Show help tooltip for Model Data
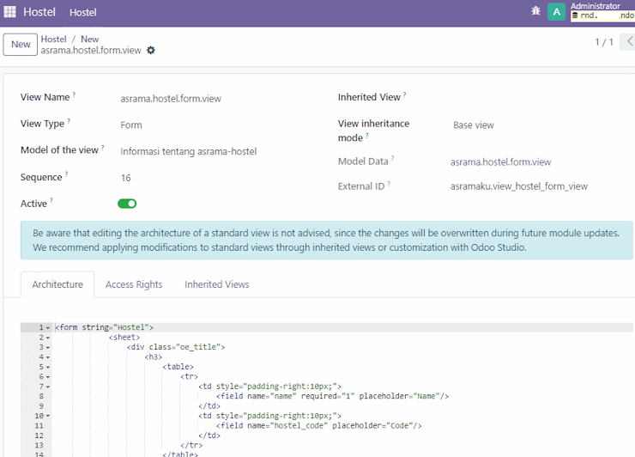This screenshot has width=635, height=457. pyautogui.click(x=392, y=159)
